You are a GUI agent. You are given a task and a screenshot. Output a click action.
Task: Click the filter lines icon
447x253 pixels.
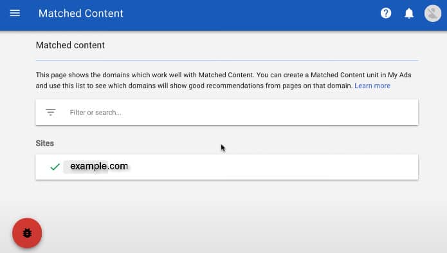point(51,113)
